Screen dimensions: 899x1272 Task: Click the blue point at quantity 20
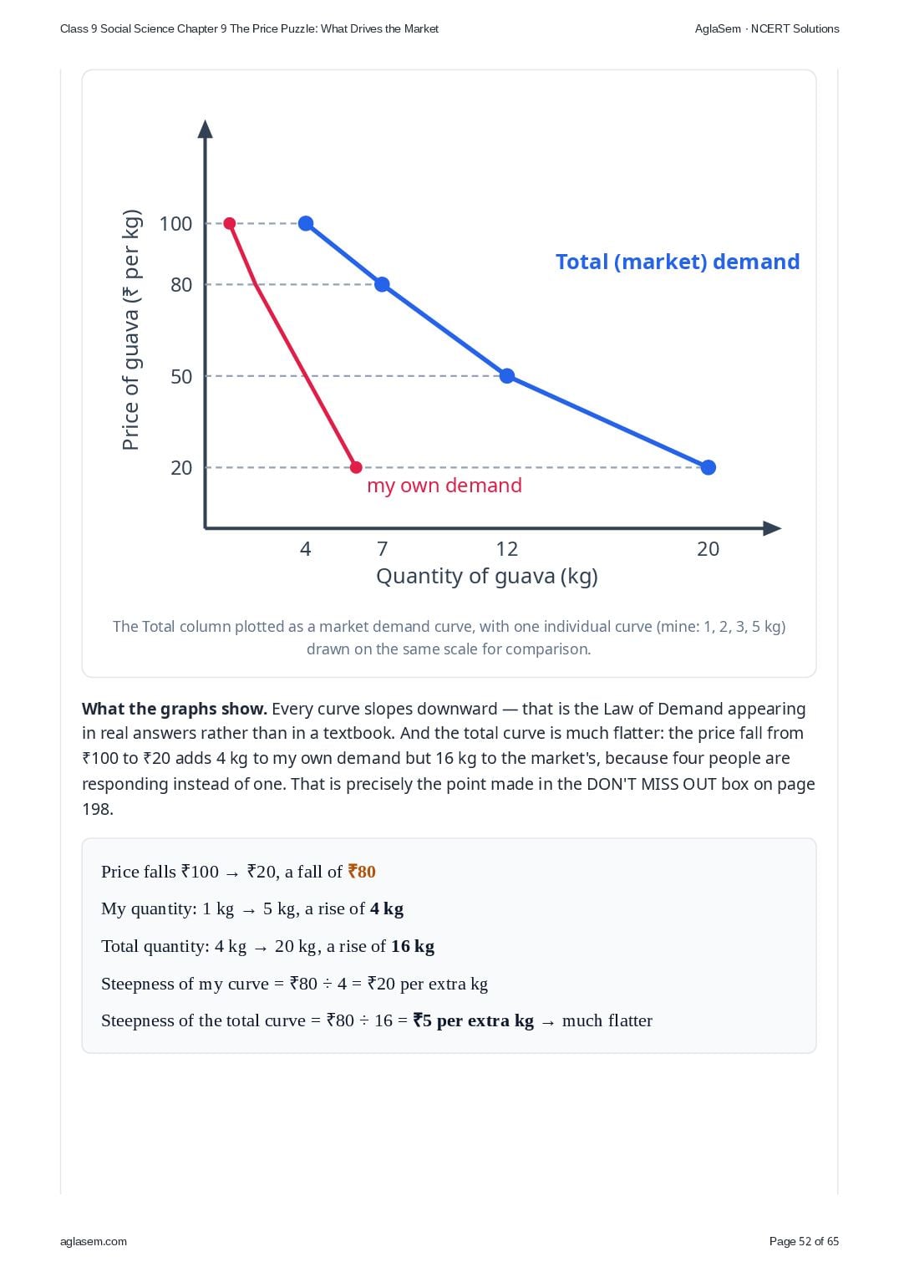click(709, 467)
